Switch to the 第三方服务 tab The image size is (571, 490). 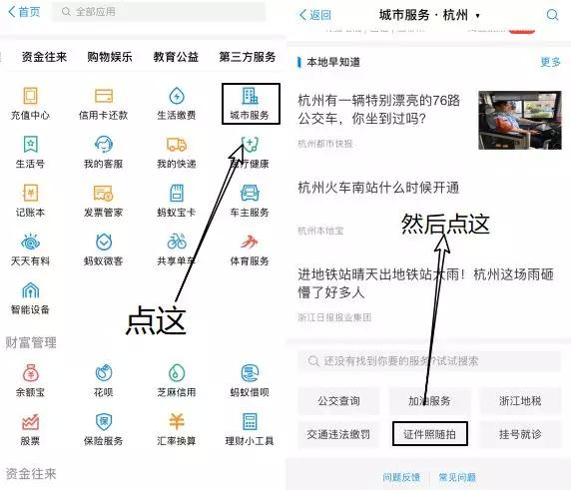(x=247, y=57)
